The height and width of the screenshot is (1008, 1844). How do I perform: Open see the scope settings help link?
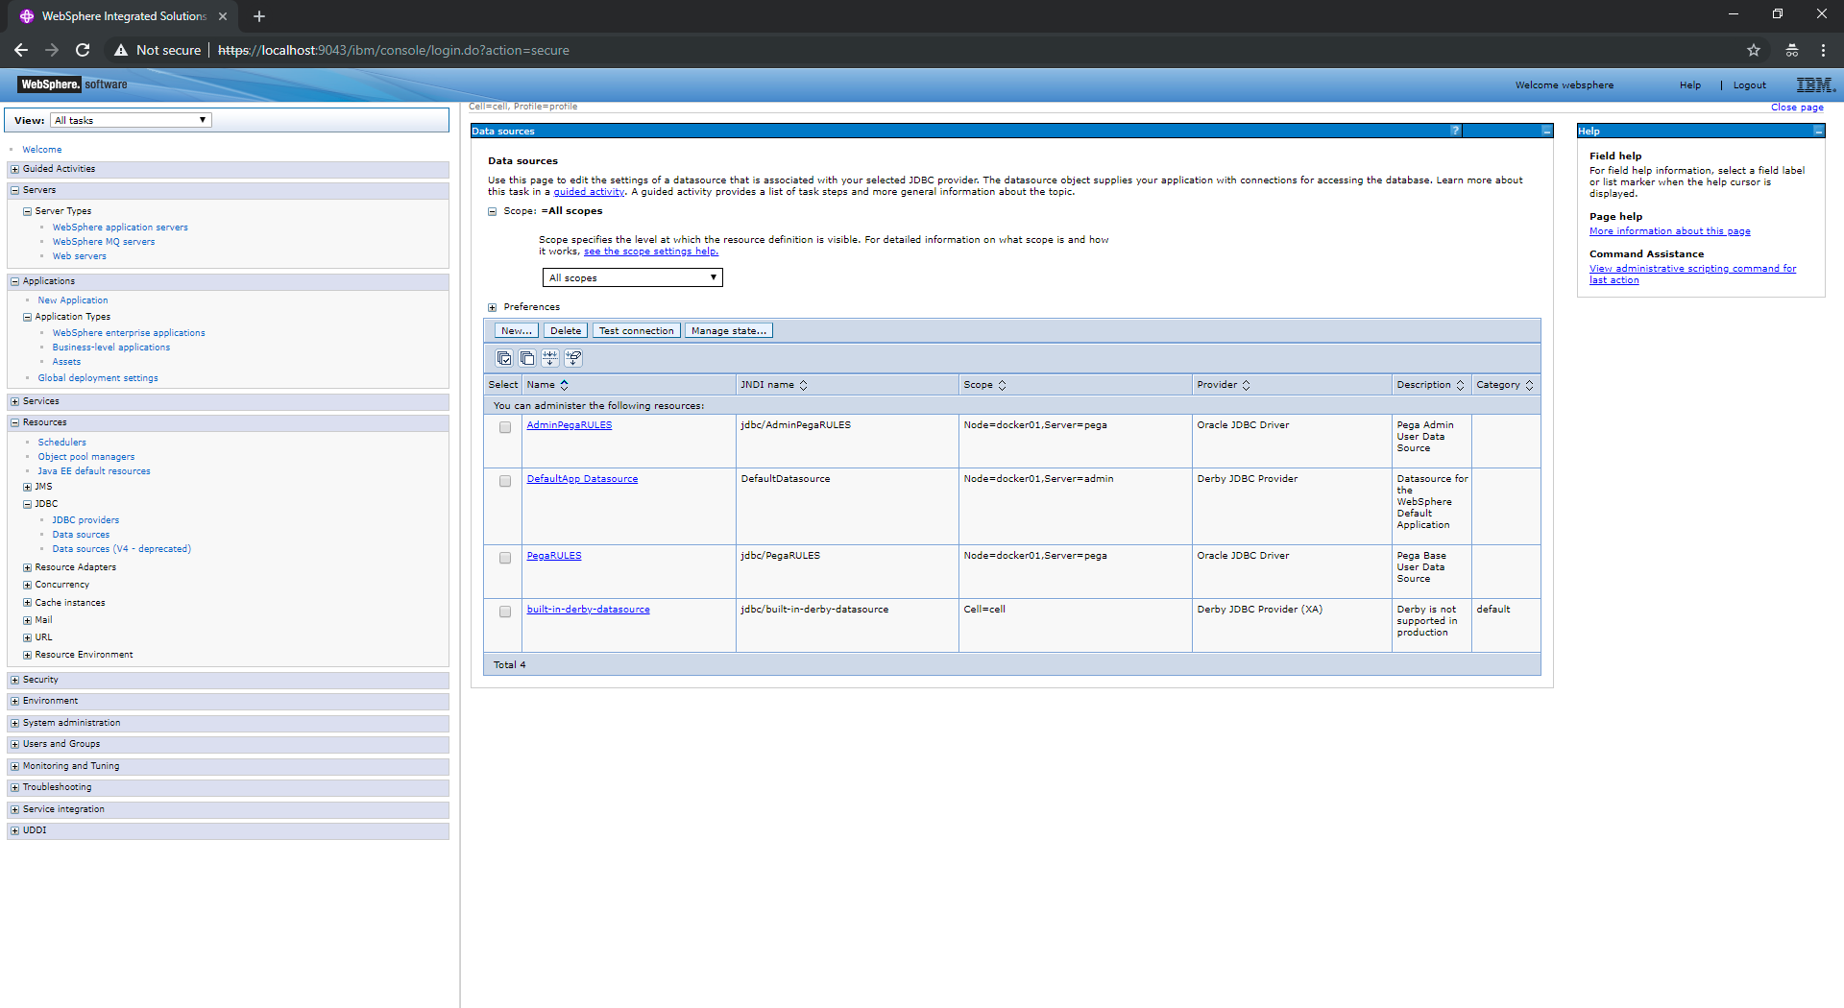[x=651, y=252]
